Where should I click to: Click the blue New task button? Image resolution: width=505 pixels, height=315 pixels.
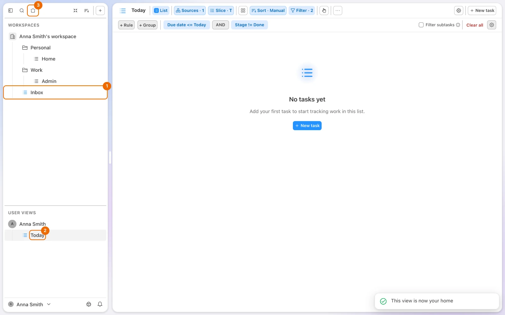coord(307,126)
